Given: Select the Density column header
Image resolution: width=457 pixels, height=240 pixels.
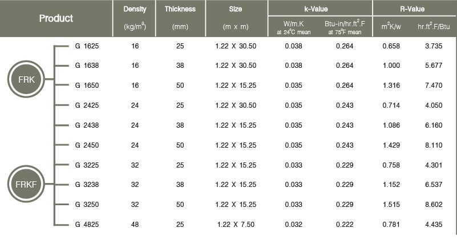Looking at the screenshot, I should point(135,10).
